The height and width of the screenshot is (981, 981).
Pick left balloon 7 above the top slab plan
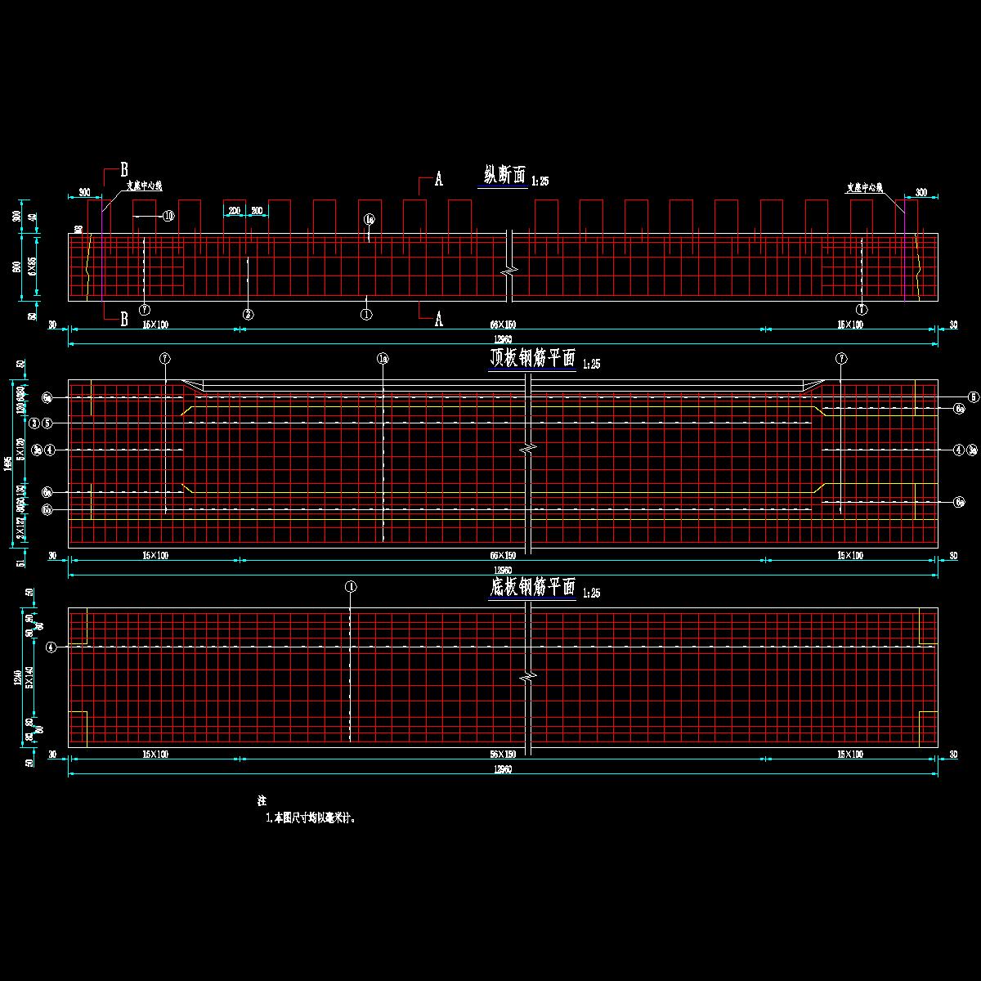click(x=165, y=358)
